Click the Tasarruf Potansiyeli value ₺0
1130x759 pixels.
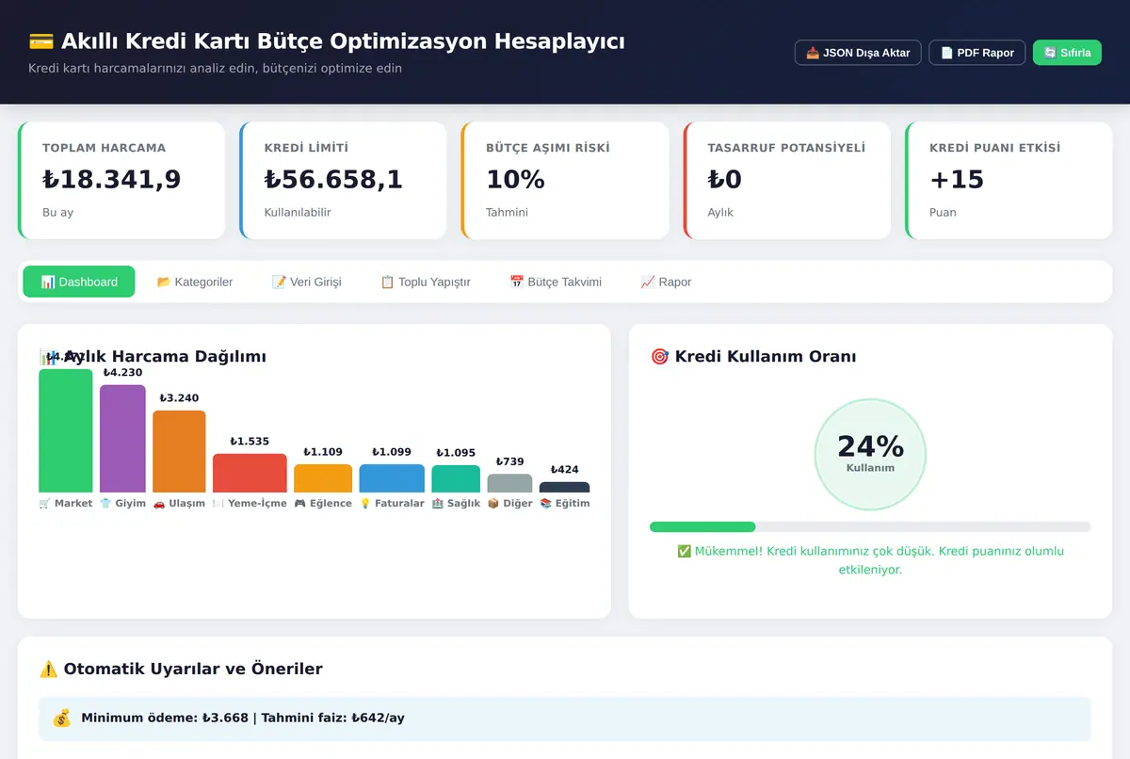pos(725,179)
